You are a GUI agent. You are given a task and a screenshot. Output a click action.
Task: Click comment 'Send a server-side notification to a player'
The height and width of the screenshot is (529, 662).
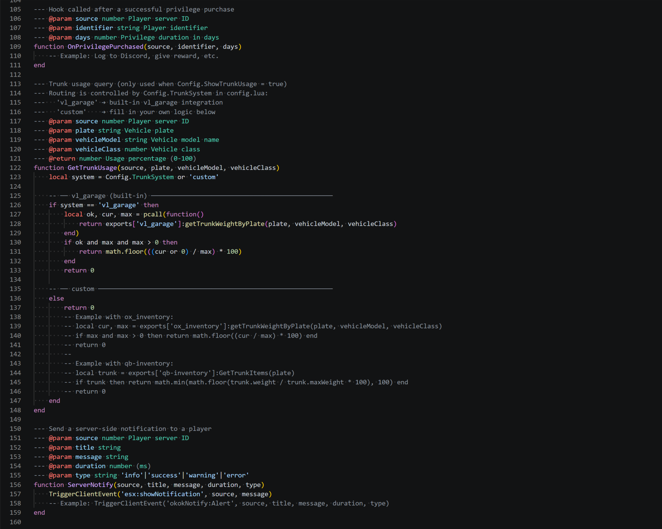[x=130, y=429]
